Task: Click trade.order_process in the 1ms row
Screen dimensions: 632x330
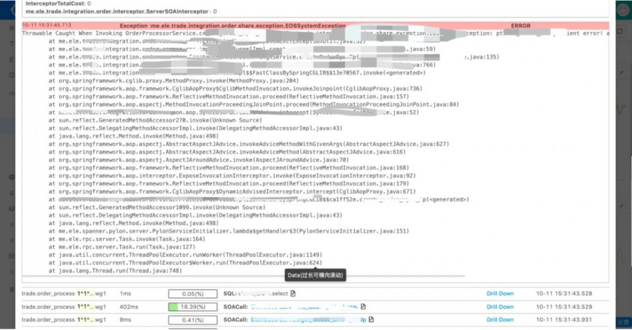Action: click(x=48, y=293)
